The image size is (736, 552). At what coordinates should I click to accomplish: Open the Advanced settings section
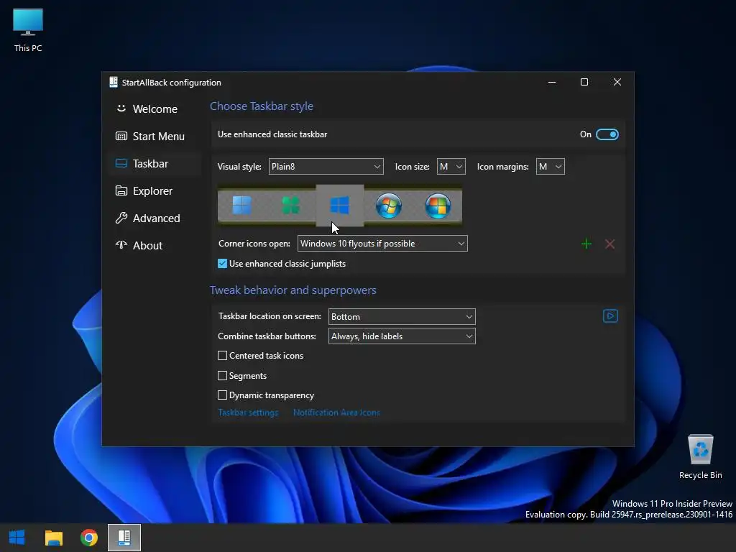pos(155,218)
